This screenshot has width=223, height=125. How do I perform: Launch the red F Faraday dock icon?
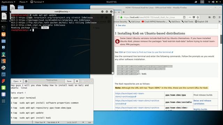[x=3, y=81]
